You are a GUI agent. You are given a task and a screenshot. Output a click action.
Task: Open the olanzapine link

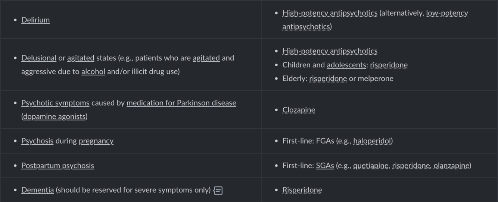click(x=451, y=166)
